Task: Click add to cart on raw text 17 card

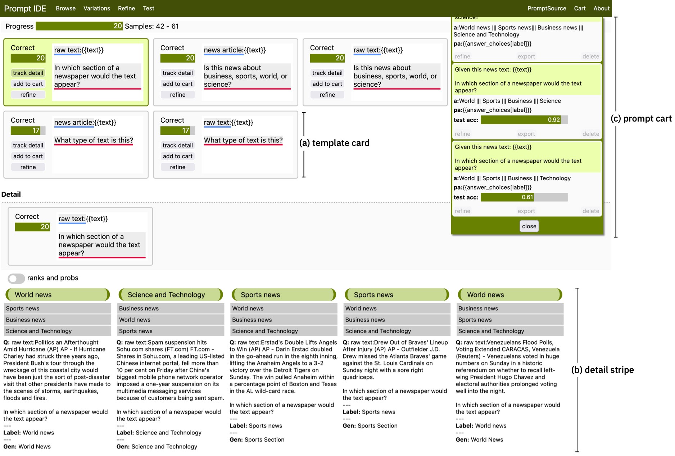Action: pyautogui.click(x=177, y=156)
